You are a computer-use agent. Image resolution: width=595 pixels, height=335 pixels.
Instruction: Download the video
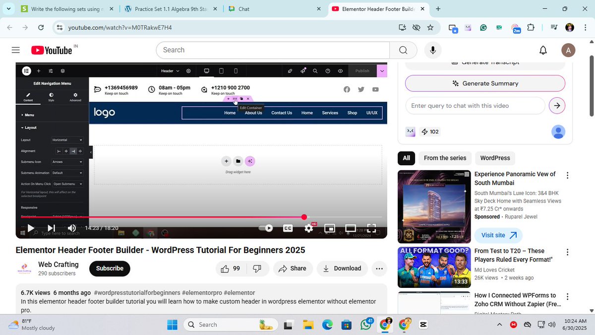(x=342, y=268)
